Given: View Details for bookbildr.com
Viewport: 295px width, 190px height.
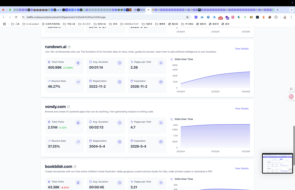Looking at the screenshot, I should 242,168.
